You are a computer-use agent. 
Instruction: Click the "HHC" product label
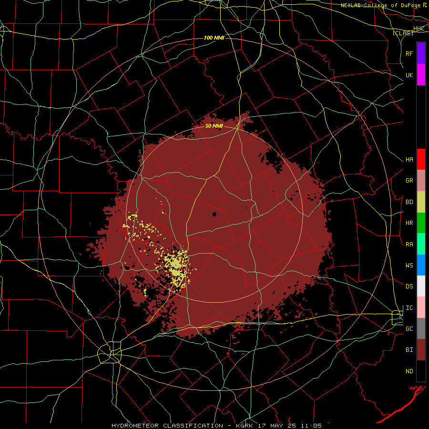419,28
